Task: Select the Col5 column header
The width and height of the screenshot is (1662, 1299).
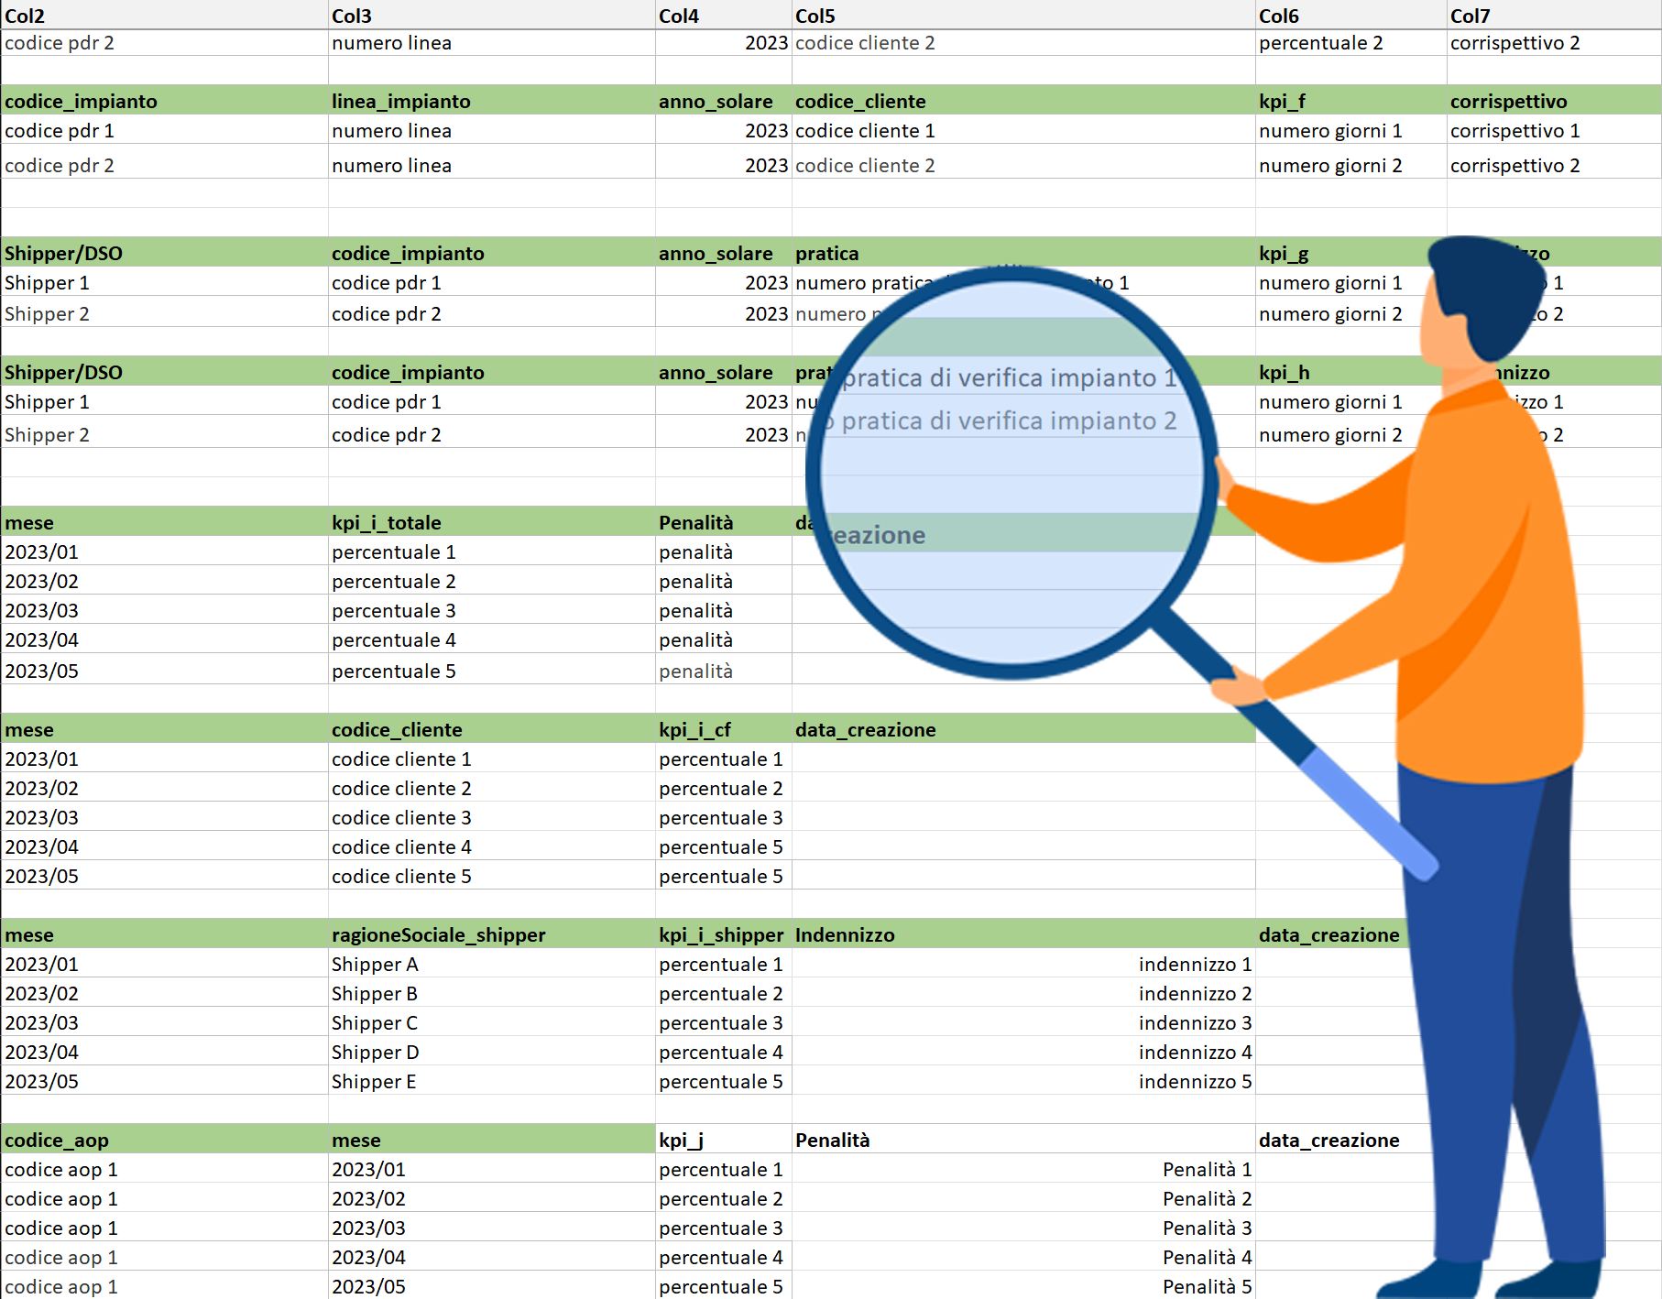Action: coord(1023,16)
